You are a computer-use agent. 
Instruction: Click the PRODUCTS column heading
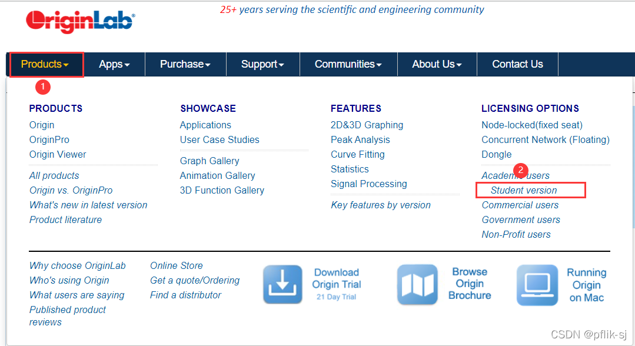pyautogui.click(x=56, y=109)
